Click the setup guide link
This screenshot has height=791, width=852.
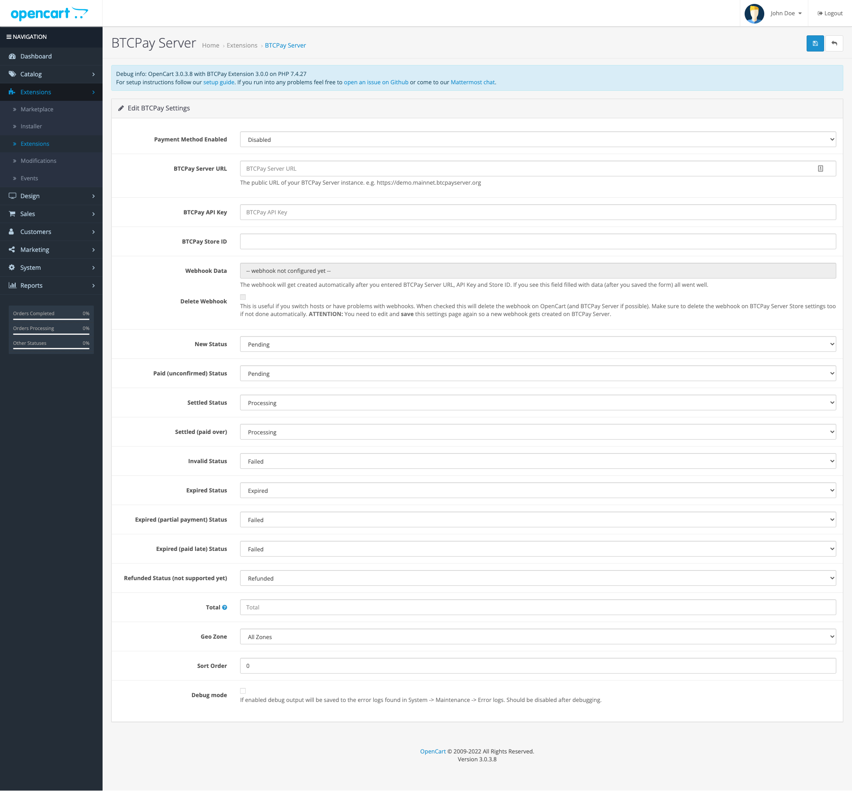(x=219, y=82)
